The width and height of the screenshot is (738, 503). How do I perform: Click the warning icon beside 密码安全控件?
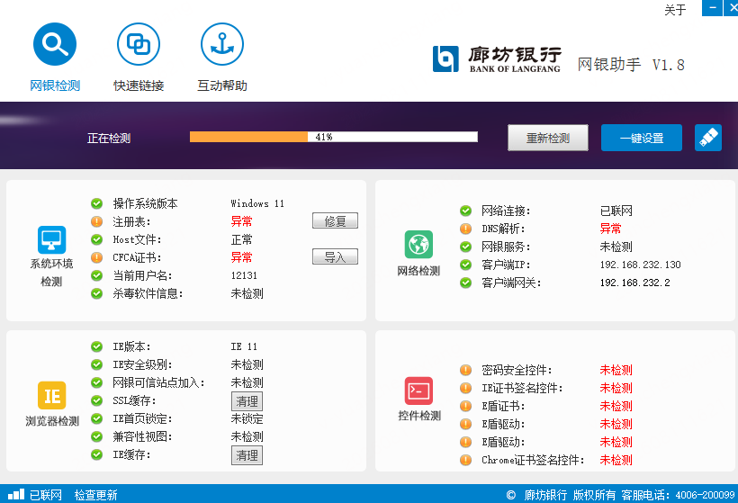pos(465,370)
